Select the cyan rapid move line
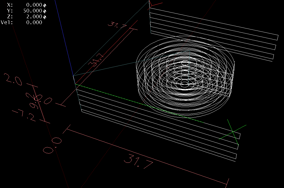Screen dimensions: 284x188 click(106, 70)
